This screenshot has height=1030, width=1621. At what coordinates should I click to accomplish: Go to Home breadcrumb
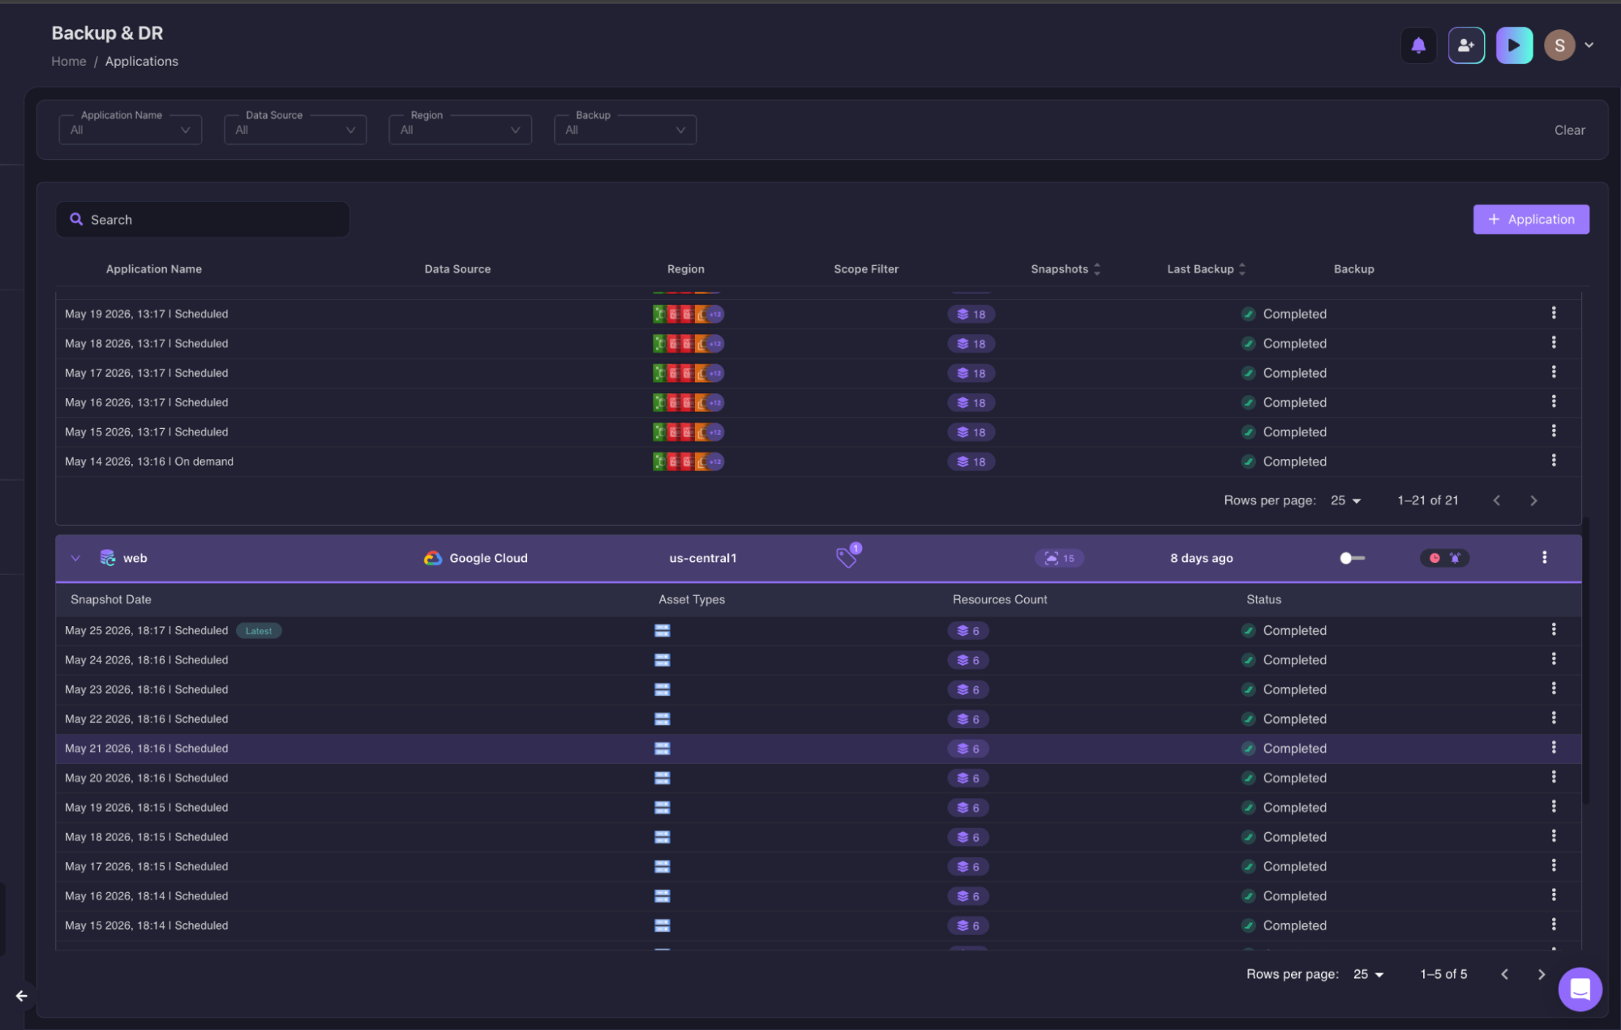[69, 62]
